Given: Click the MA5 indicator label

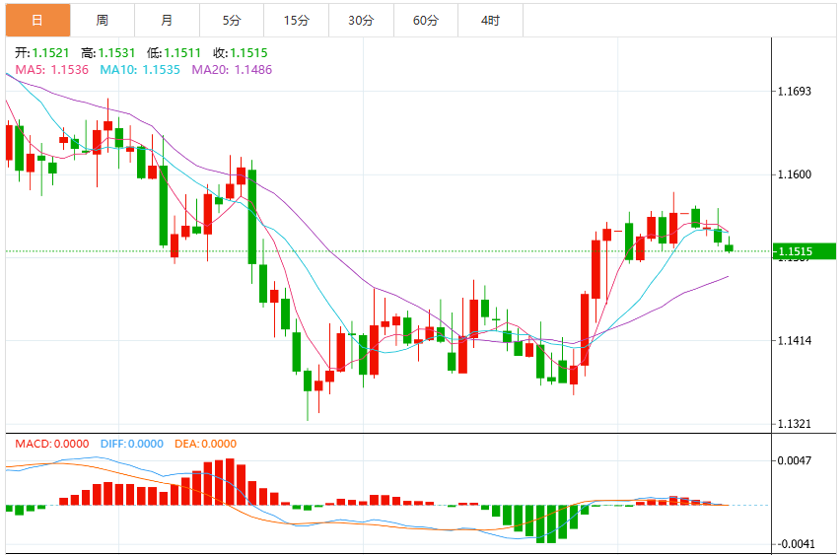Looking at the screenshot, I should (x=52, y=70).
